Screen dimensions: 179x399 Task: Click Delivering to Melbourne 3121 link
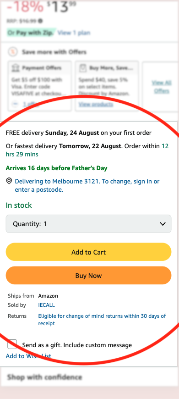tap(87, 185)
